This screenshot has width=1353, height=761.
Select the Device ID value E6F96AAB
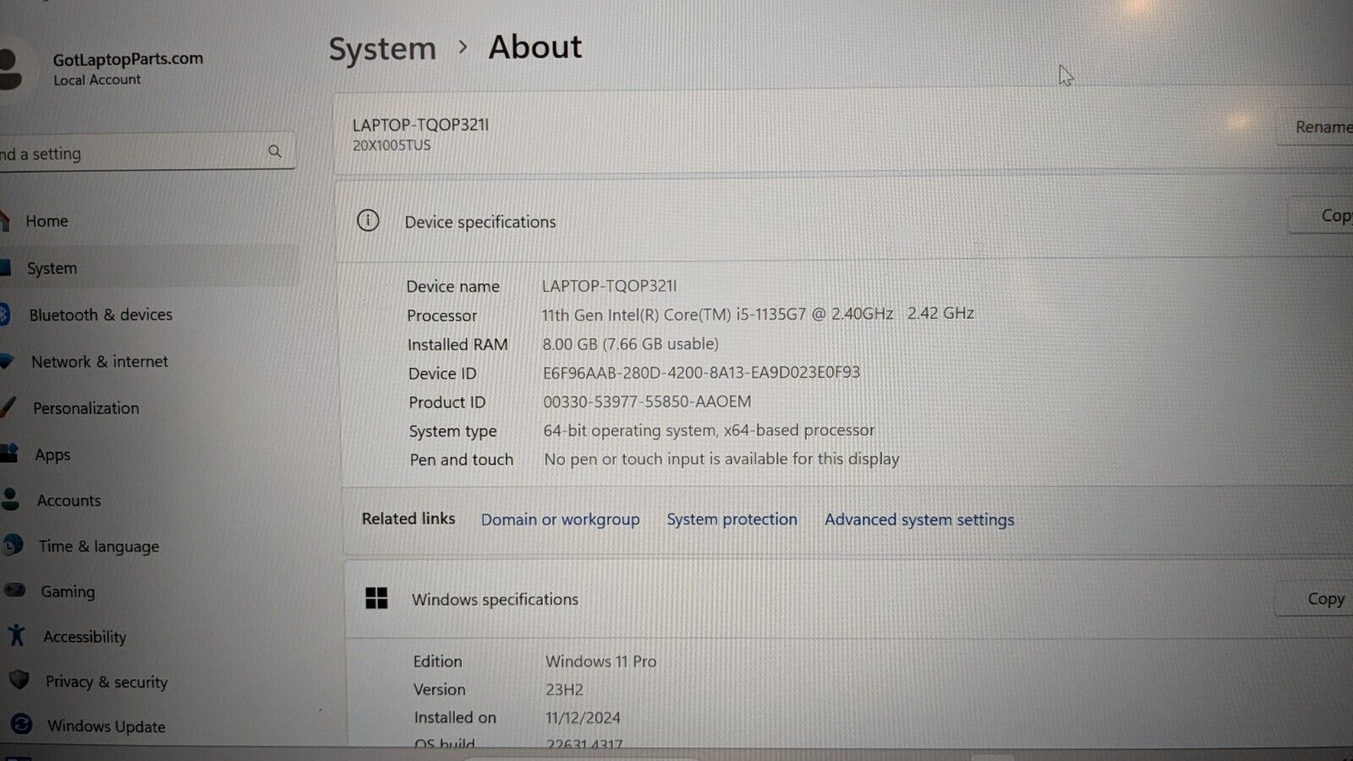coord(701,372)
